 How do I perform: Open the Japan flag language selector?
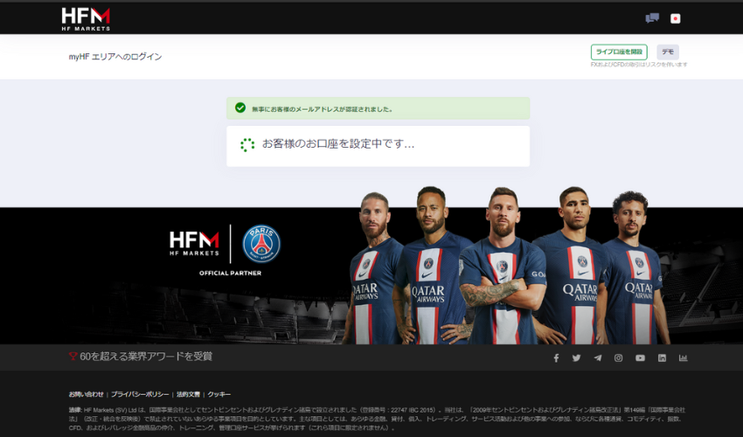pos(675,18)
